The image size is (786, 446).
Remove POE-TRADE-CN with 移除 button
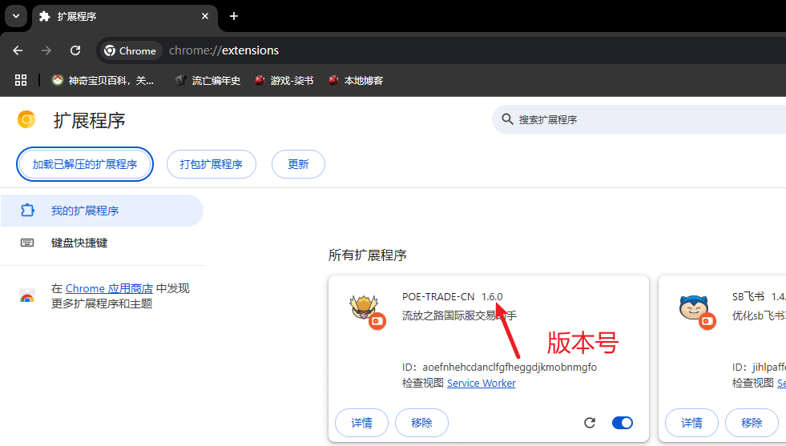[x=421, y=423]
